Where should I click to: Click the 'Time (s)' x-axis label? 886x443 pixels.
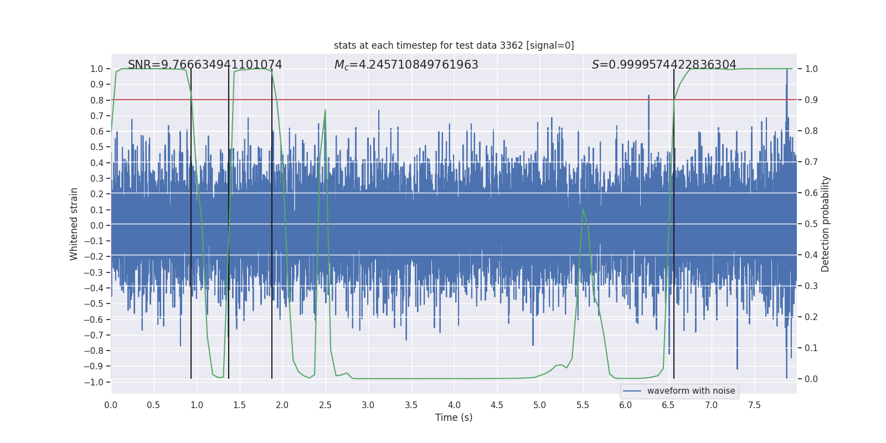pyautogui.click(x=454, y=418)
